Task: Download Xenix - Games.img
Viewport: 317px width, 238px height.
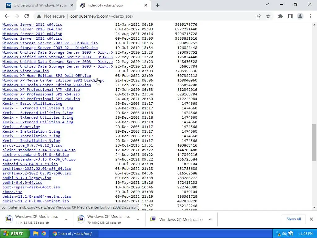Action: coord(21,127)
